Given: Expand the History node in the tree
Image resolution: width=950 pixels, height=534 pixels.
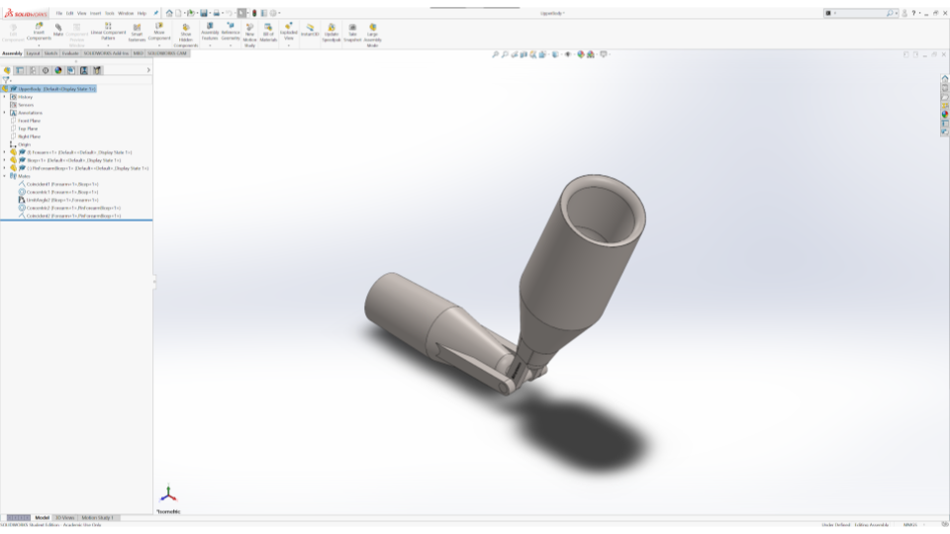Looking at the screenshot, I should coord(4,97).
